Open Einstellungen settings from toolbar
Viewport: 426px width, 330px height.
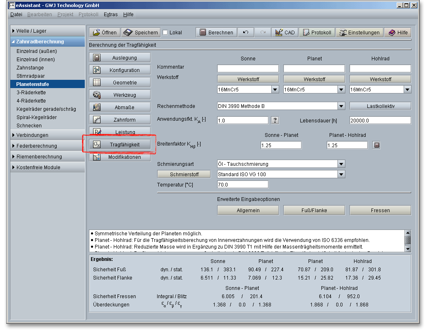pos(359,33)
